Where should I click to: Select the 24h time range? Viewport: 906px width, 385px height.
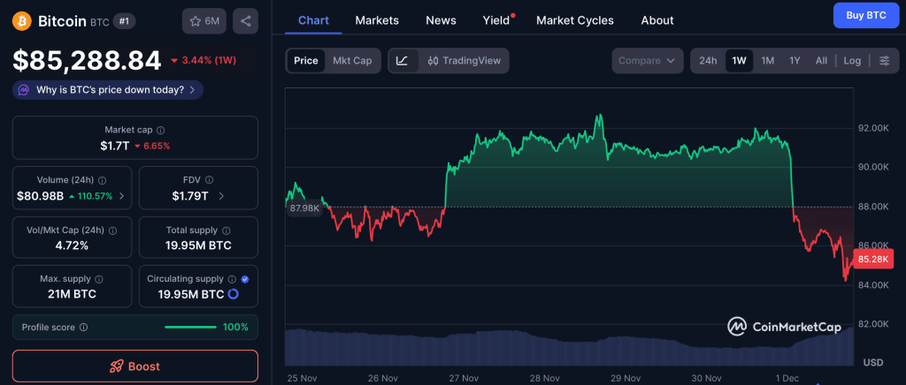(x=708, y=61)
